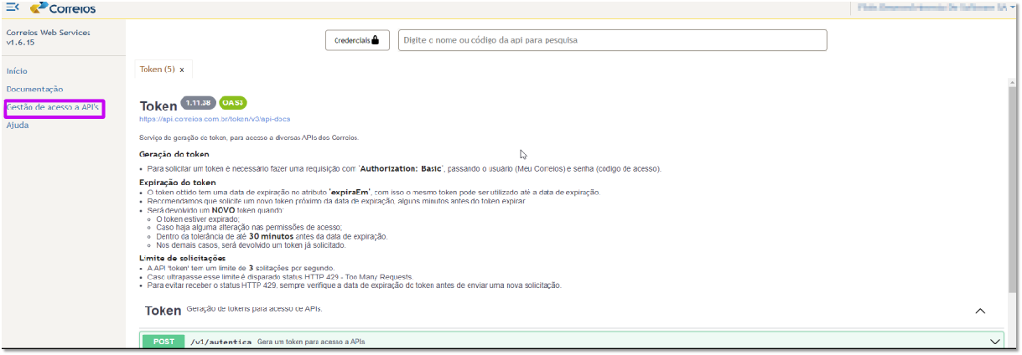Click the 'Expiração do token' heading
The width and height of the screenshot is (1022, 355).
178,182
